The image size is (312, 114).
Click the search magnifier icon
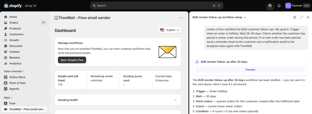(x=94, y=5)
